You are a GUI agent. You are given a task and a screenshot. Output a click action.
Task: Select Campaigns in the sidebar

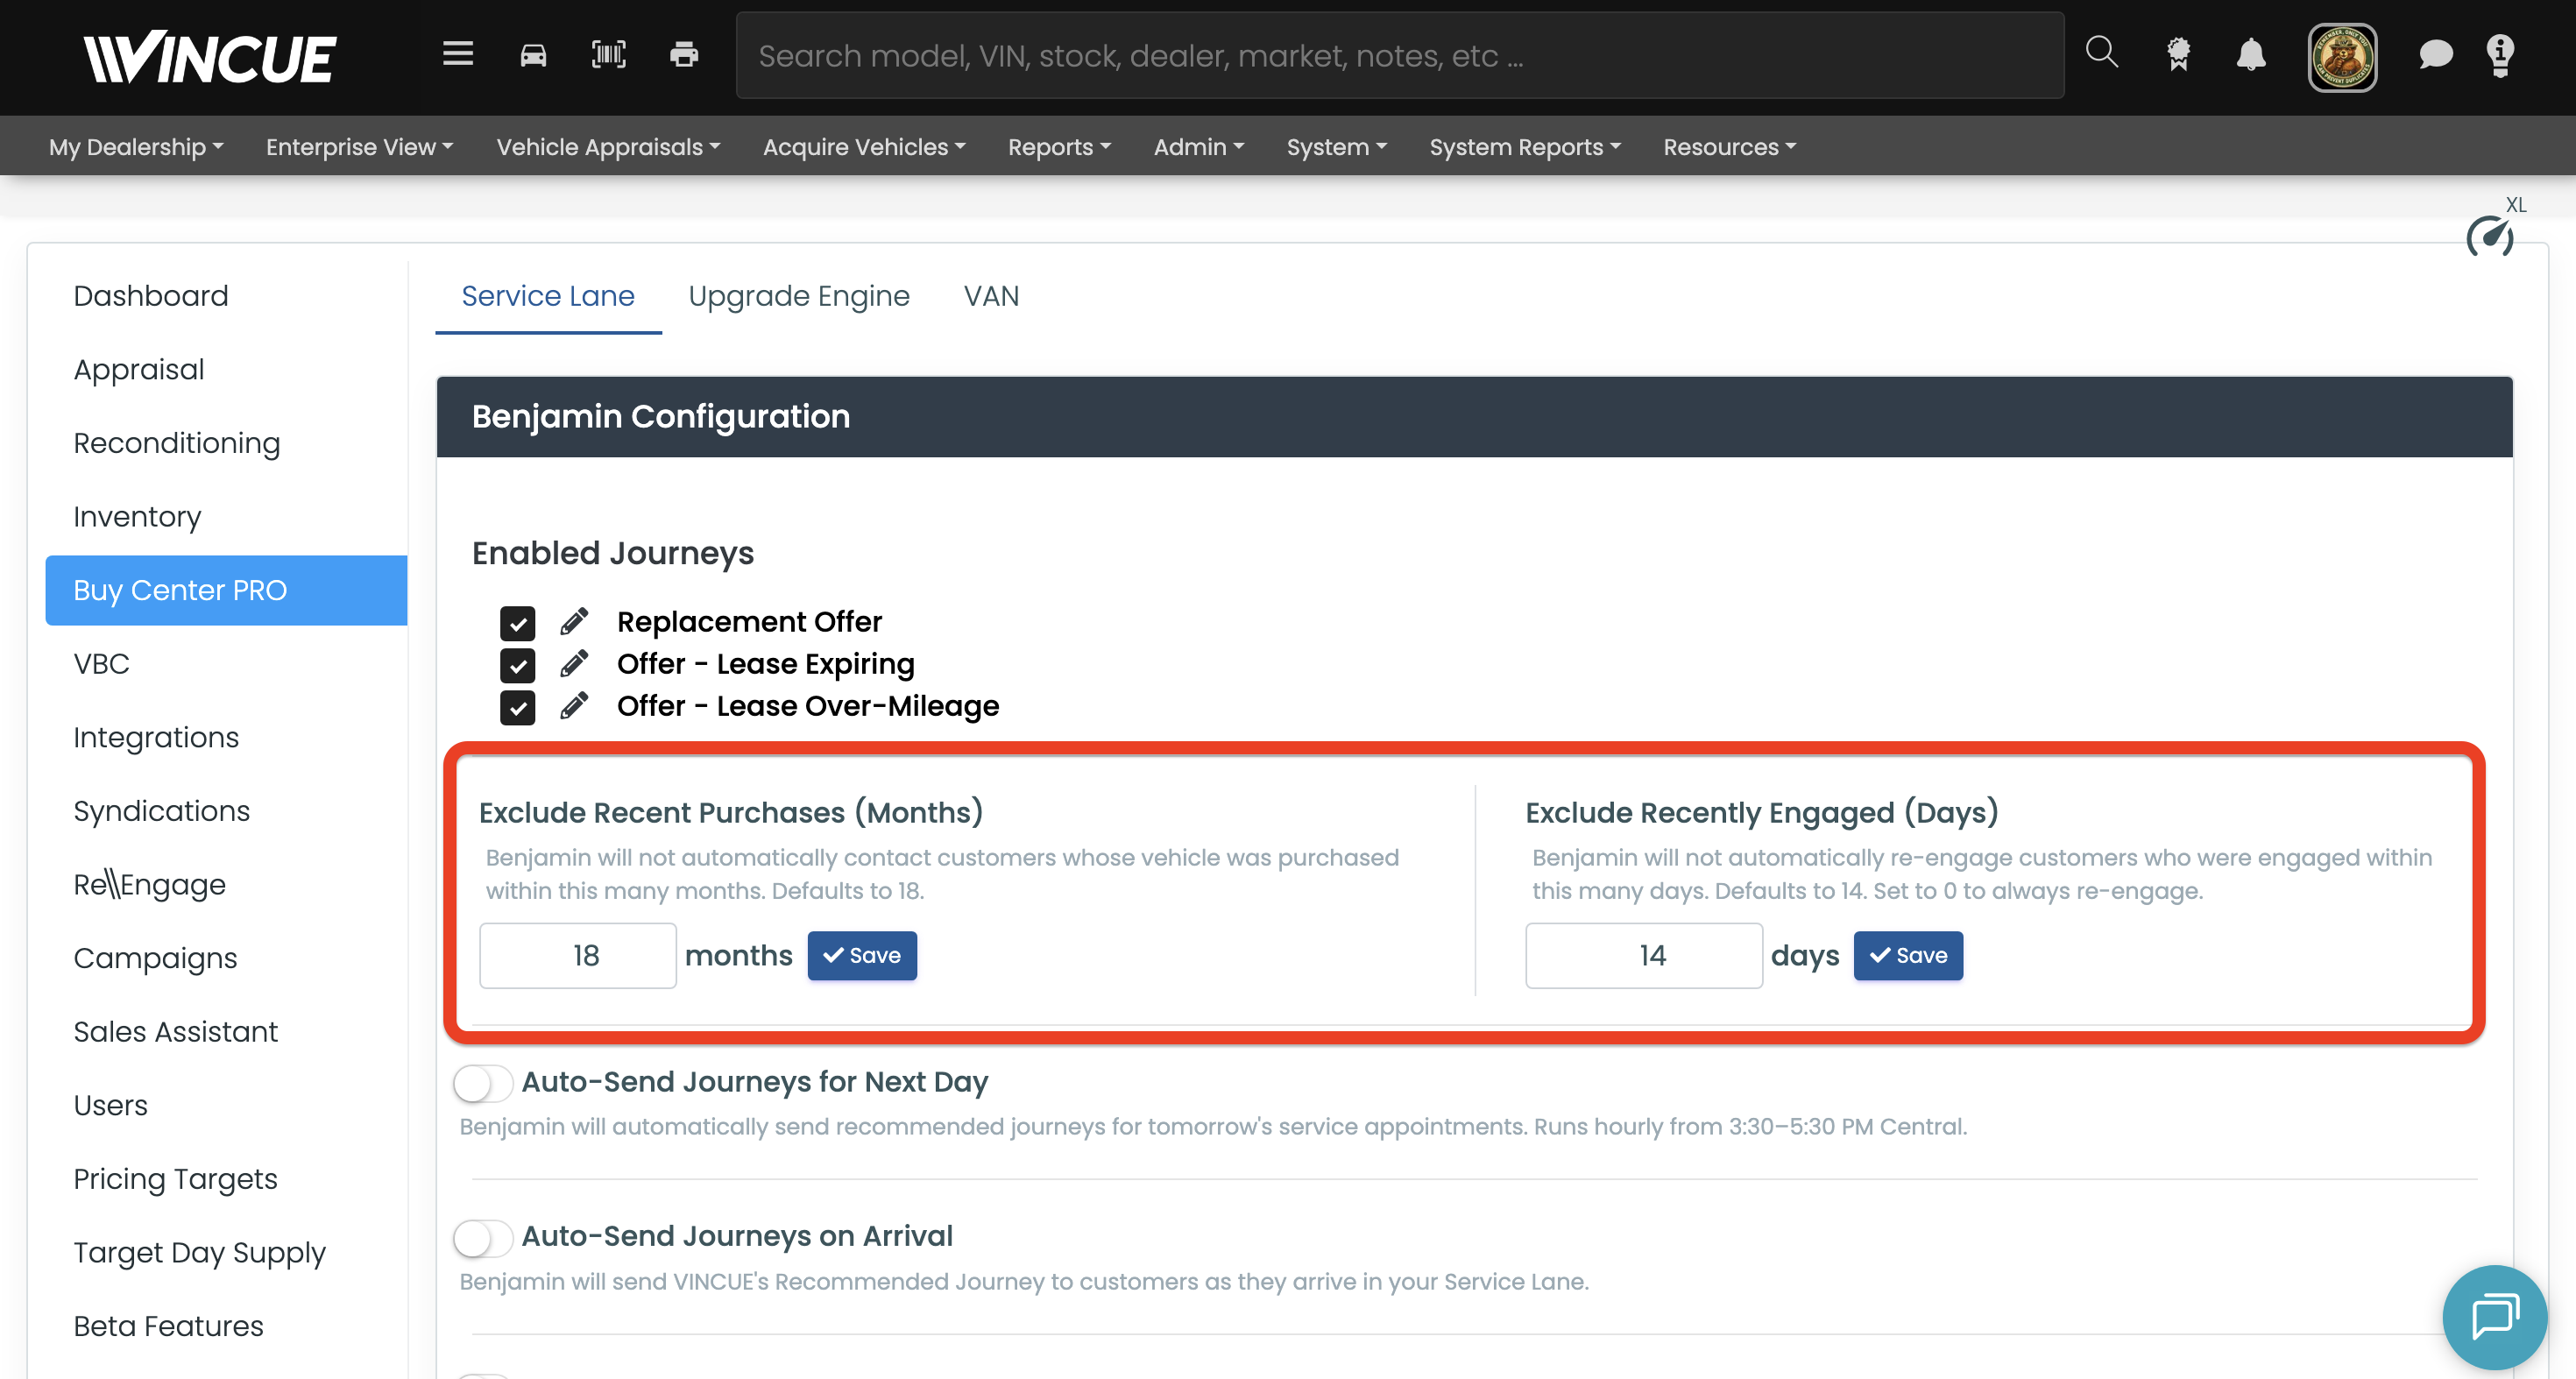[x=226, y=958]
